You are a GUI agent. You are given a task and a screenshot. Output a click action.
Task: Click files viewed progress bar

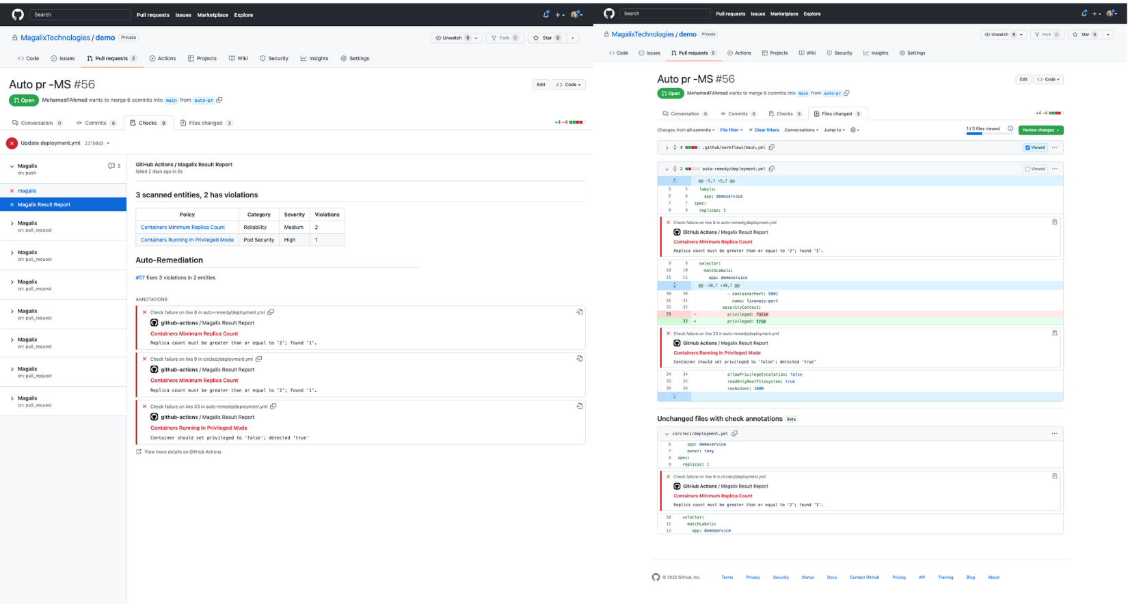(989, 133)
